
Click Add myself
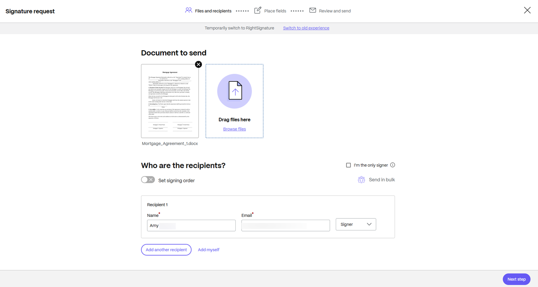[x=208, y=250]
